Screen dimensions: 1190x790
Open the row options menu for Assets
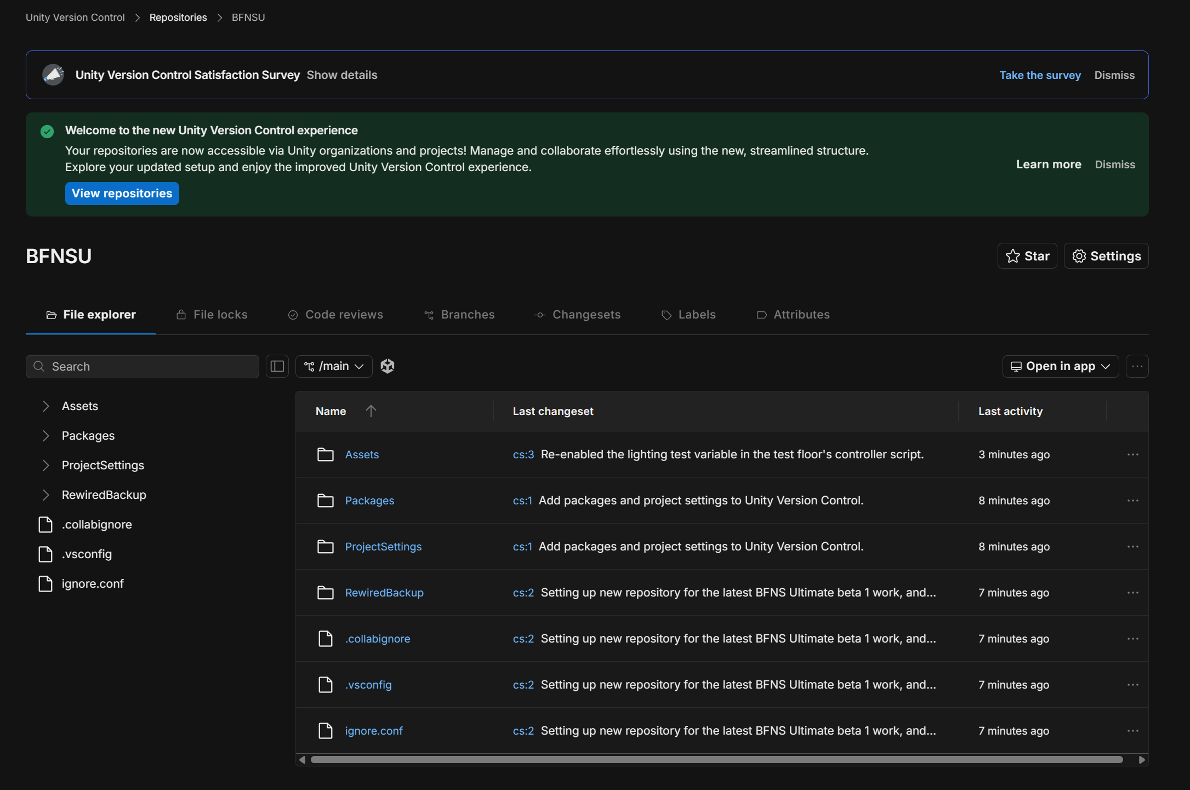click(1132, 454)
